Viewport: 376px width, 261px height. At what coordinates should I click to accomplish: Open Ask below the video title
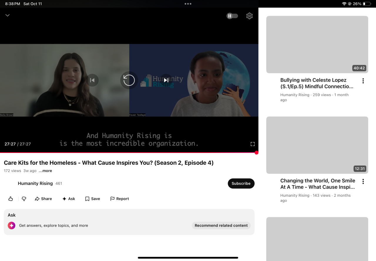point(68,199)
